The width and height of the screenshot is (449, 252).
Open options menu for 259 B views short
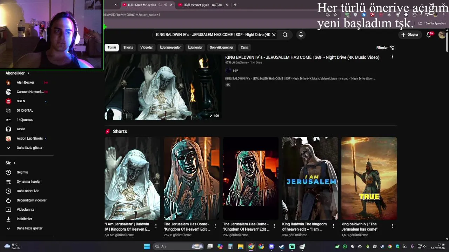(x=215, y=226)
